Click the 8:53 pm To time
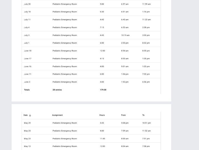The image size is (199, 150). 146,43
